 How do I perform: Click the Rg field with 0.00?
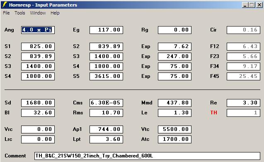click(x=174, y=30)
